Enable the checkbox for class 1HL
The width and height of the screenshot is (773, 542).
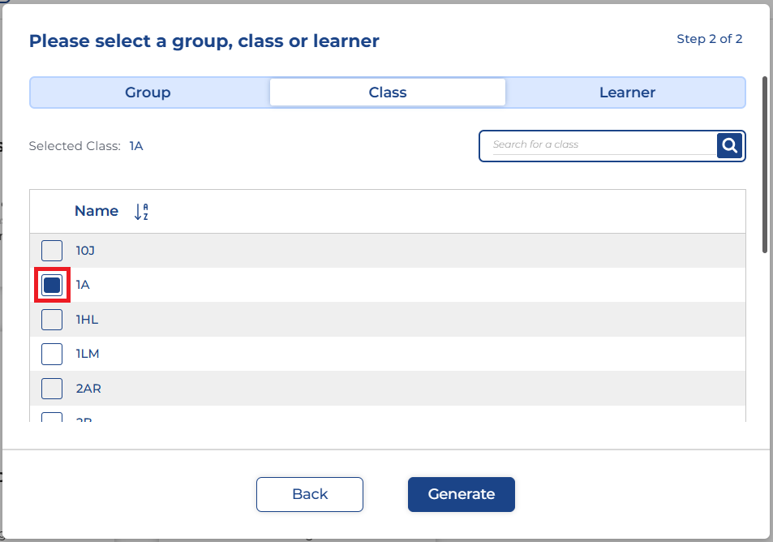tap(52, 320)
